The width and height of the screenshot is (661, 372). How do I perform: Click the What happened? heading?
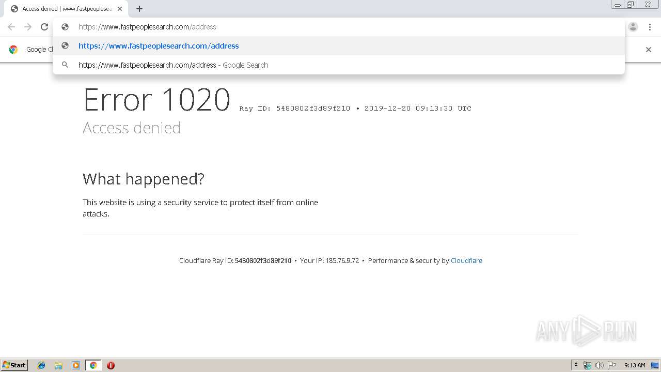tap(144, 179)
